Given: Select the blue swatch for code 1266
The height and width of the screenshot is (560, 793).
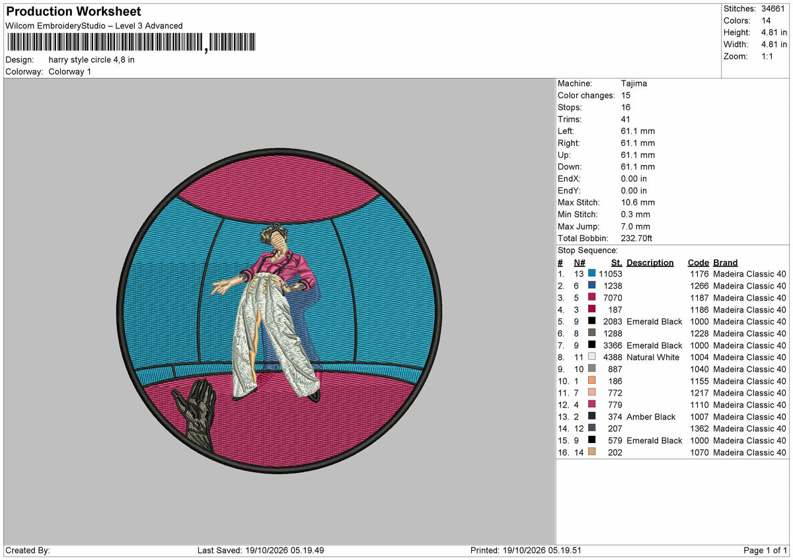Looking at the screenshot, I should (x=591, y=286).
